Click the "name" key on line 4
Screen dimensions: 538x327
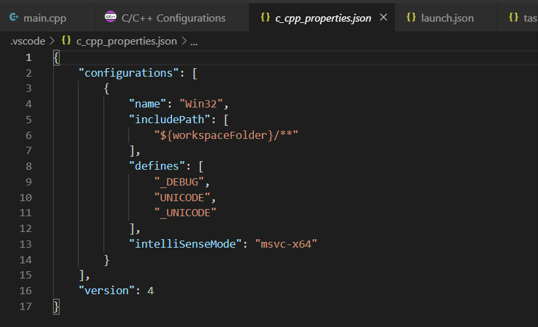[x=147, y=104]
